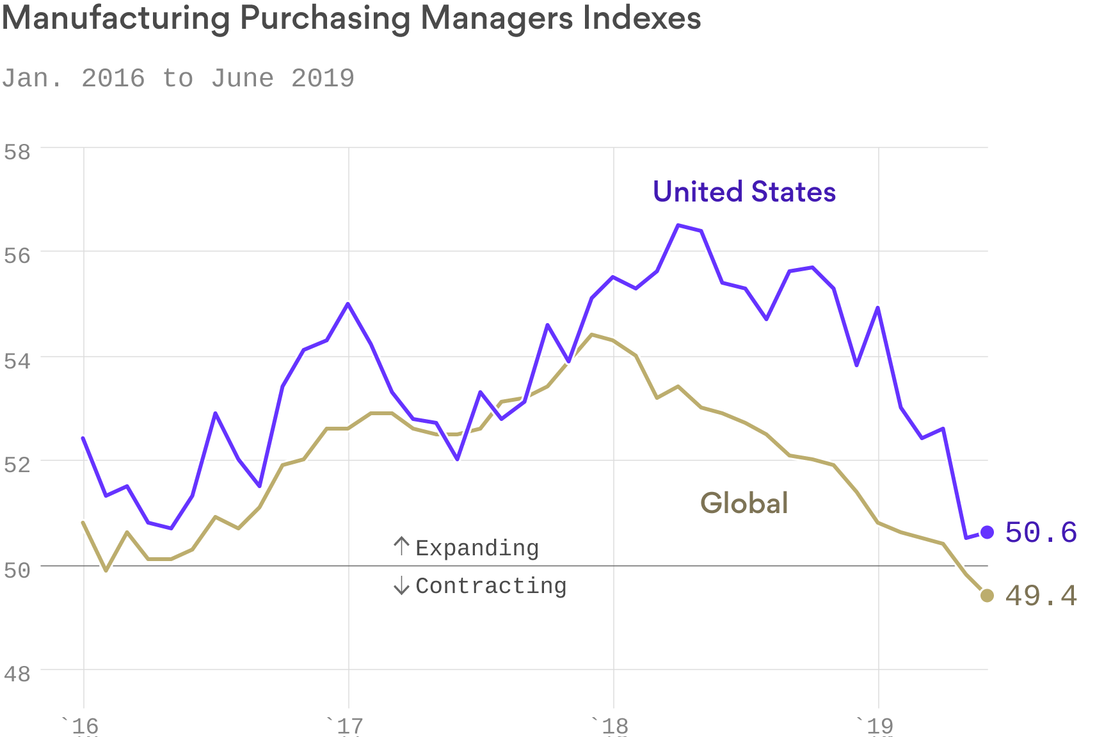
Task: Click the 50.6 end value label
Action: (x=1041, y=532)
